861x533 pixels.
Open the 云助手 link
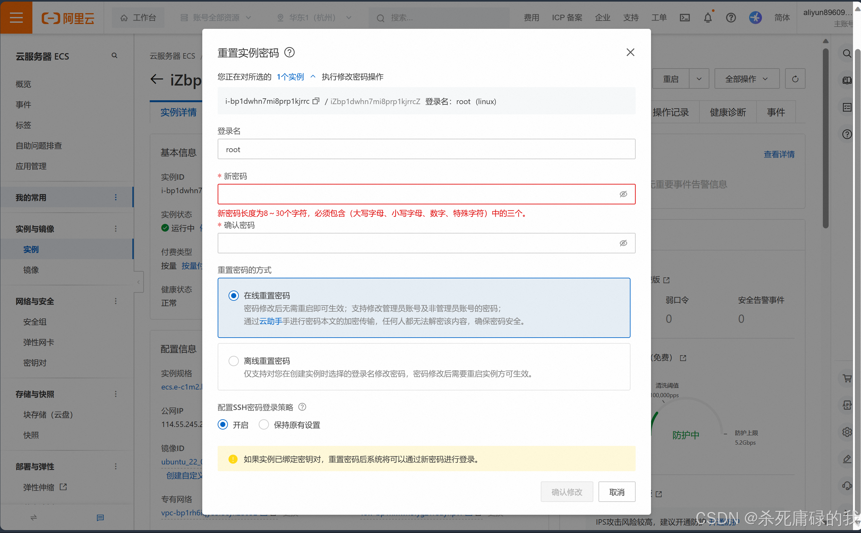pyautogui.click(x=271, y=321)
